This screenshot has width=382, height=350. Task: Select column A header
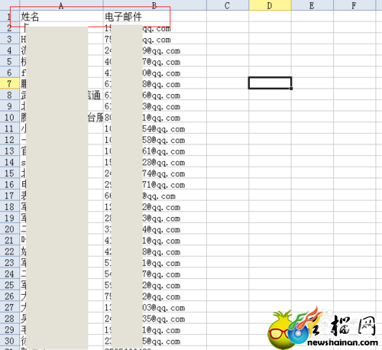coord(61,5)
